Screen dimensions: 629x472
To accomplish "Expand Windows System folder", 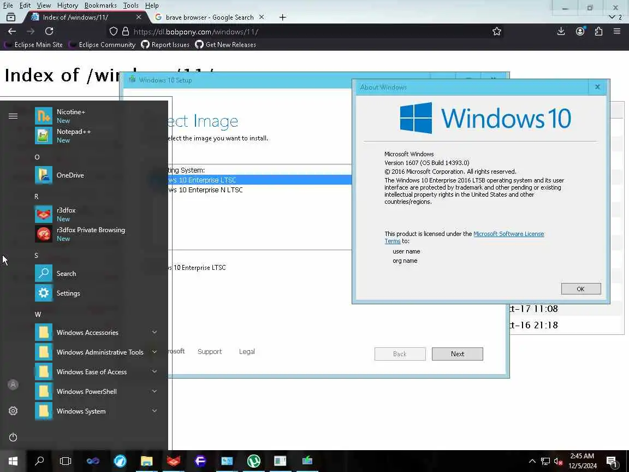I will [x=96, y=411].
